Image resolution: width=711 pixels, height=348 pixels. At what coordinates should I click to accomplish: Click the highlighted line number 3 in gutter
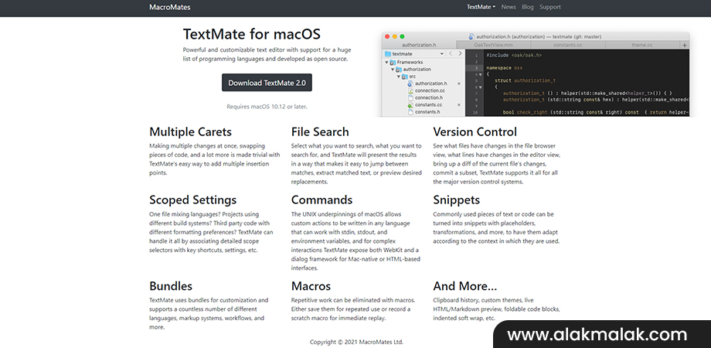point(476,68)
